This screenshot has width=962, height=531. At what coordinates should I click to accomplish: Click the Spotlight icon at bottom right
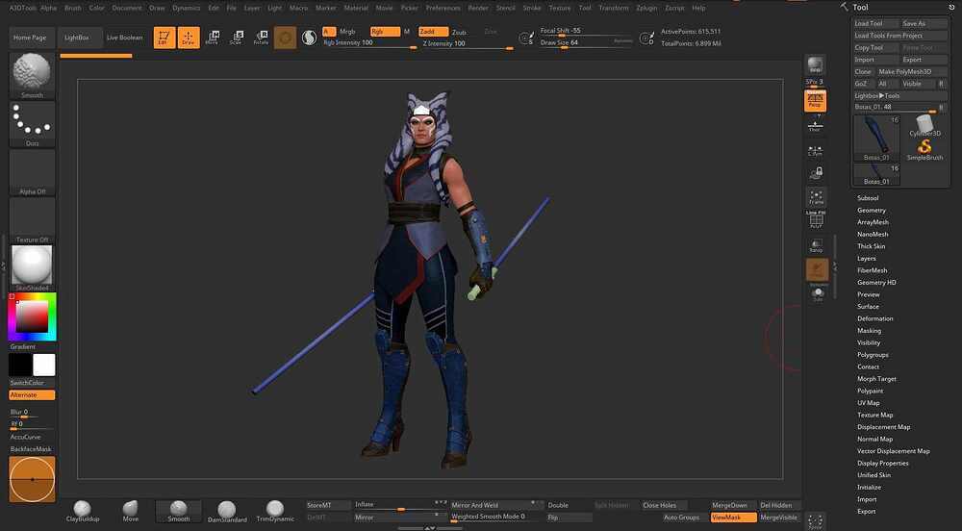pos(816,521)
